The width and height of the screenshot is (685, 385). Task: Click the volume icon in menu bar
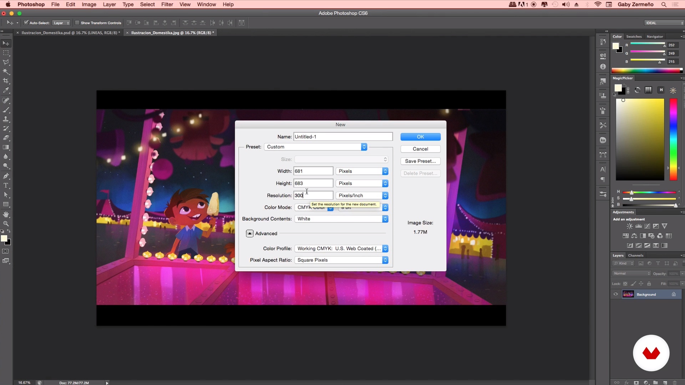click(x=566, y=4)
